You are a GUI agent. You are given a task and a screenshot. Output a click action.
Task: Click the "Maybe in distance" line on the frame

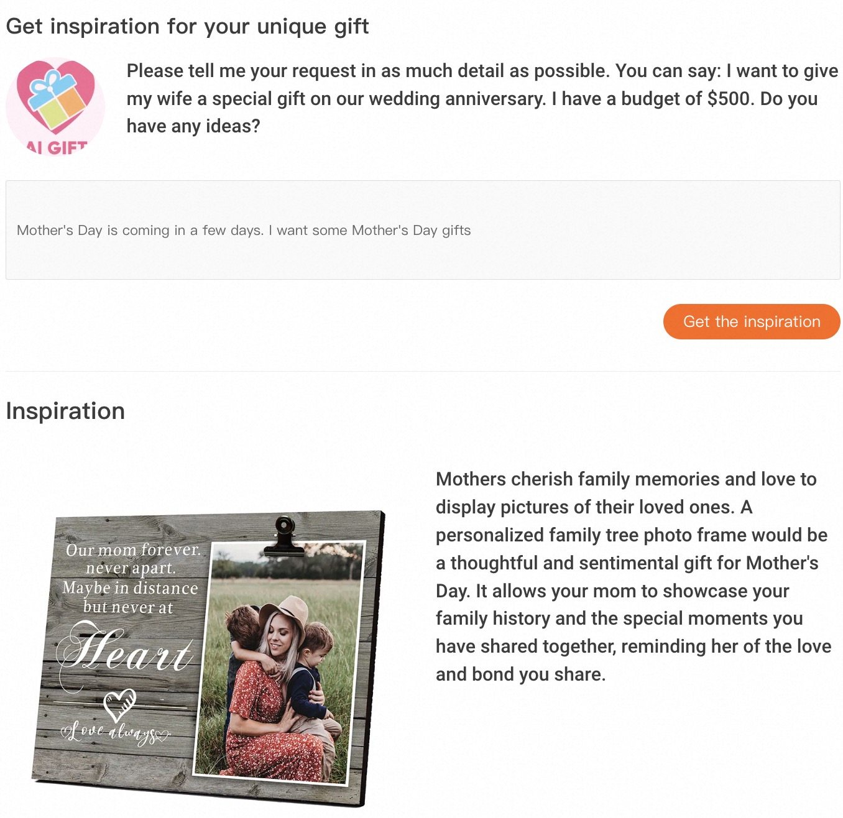[130, 587]
